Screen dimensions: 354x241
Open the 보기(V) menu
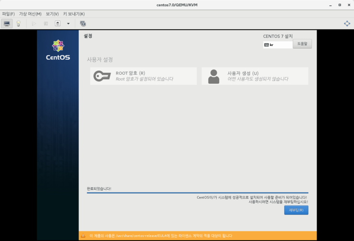click(x=52, y=14)
